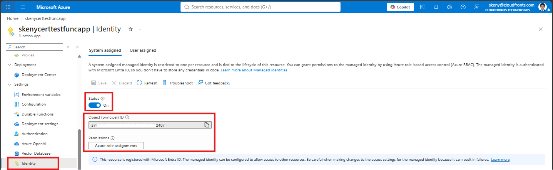This screenshot has height=170, width=553.
Task: Open the feedback icon in top bar
Action: tap(477, 7)
